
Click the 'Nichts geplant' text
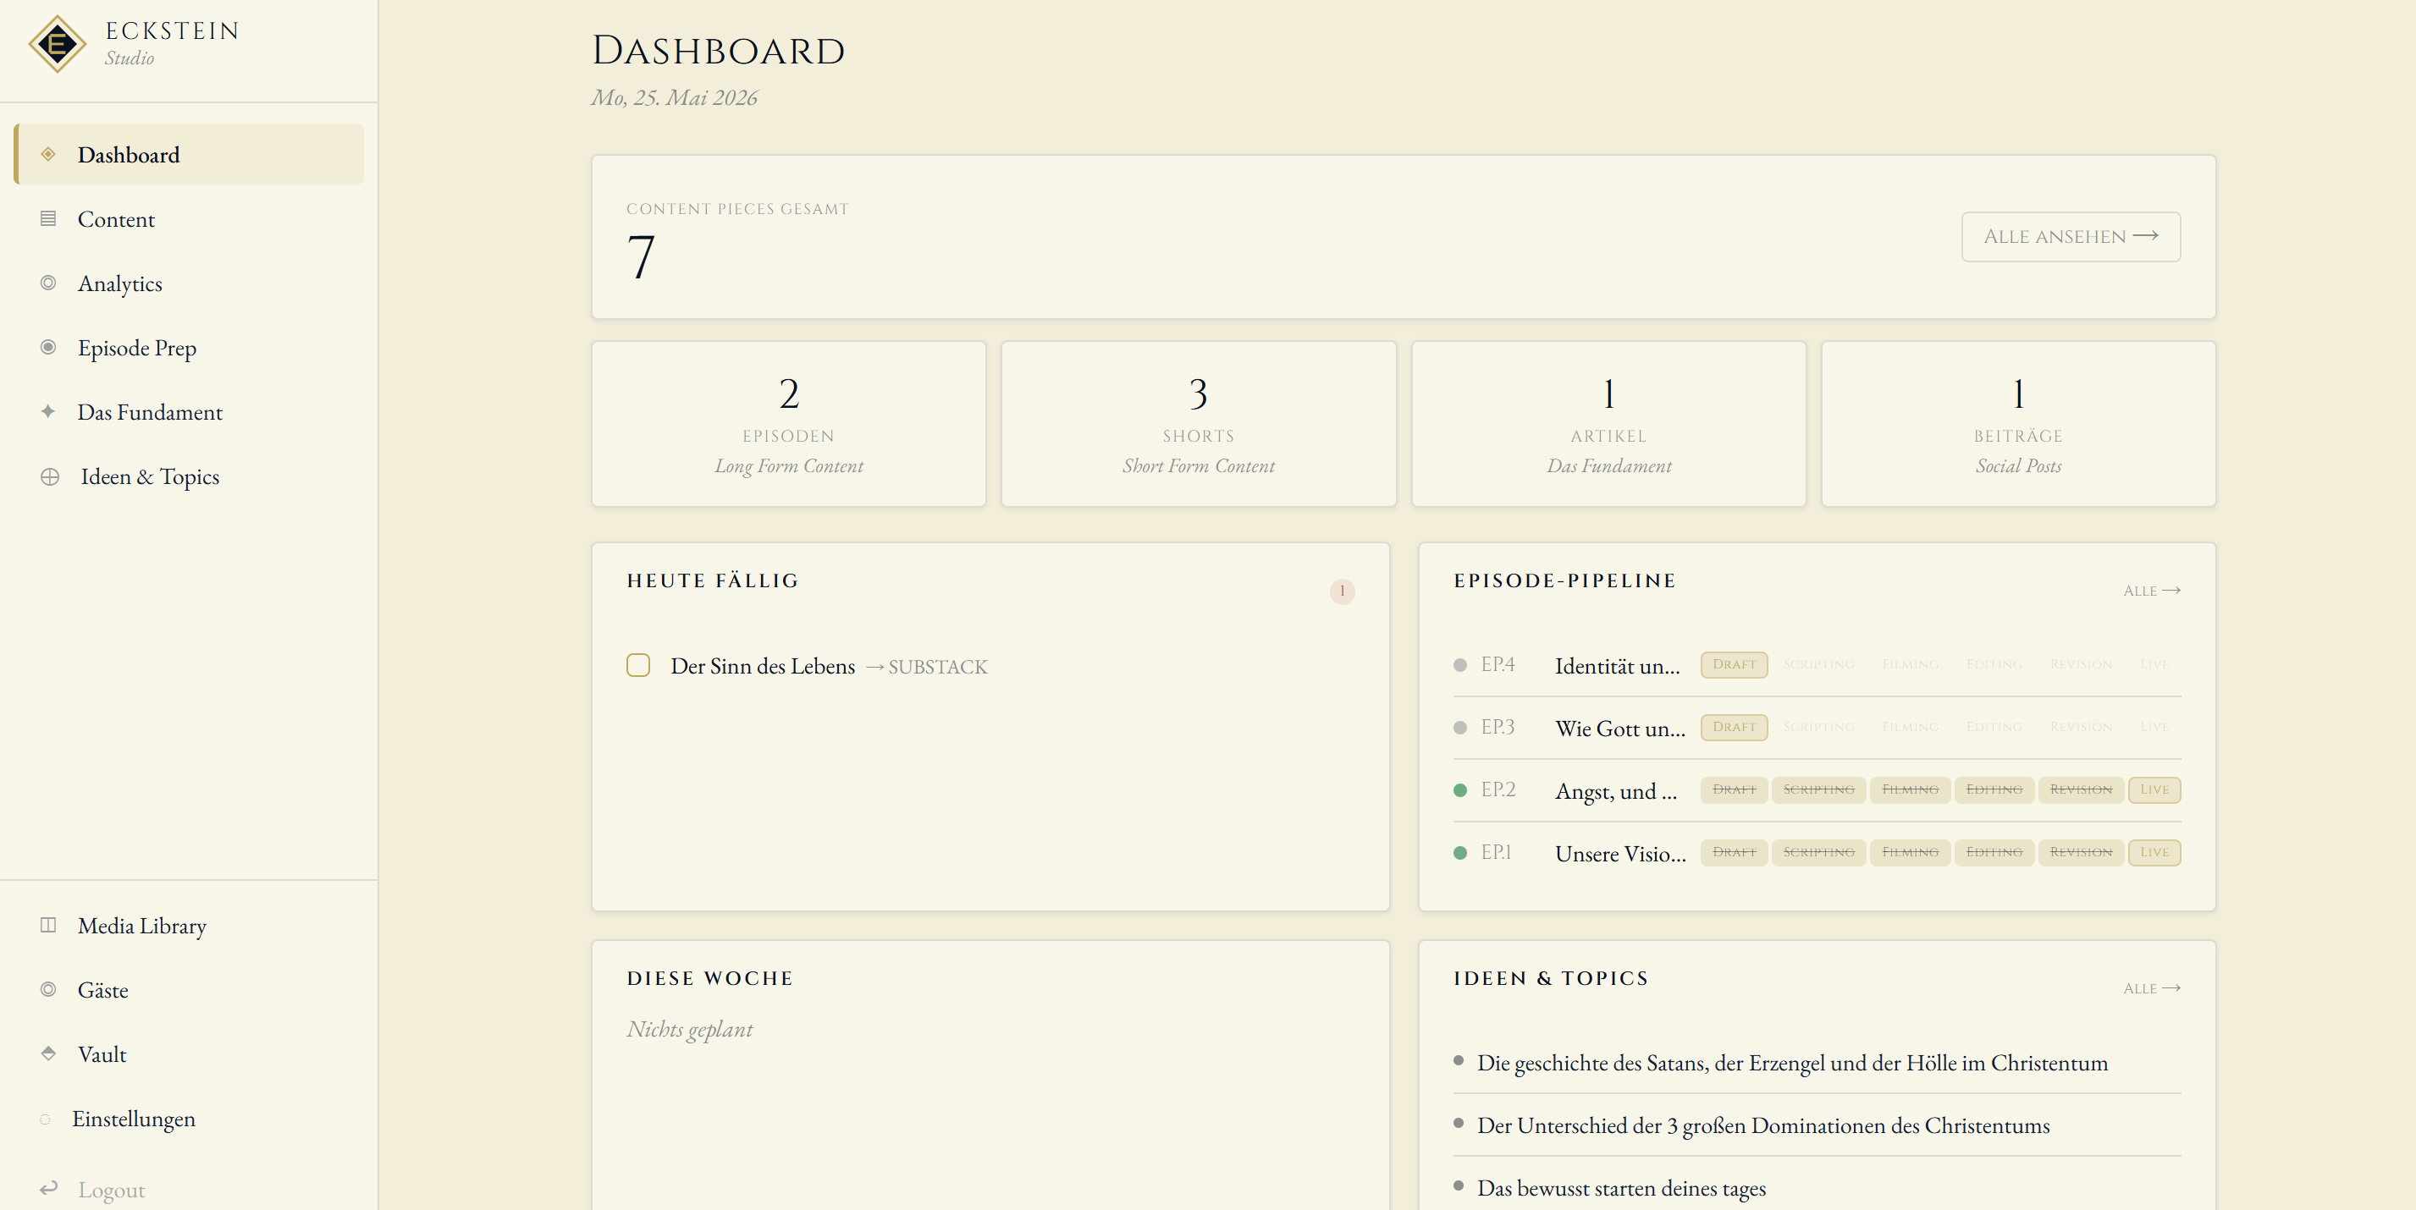689,1029
